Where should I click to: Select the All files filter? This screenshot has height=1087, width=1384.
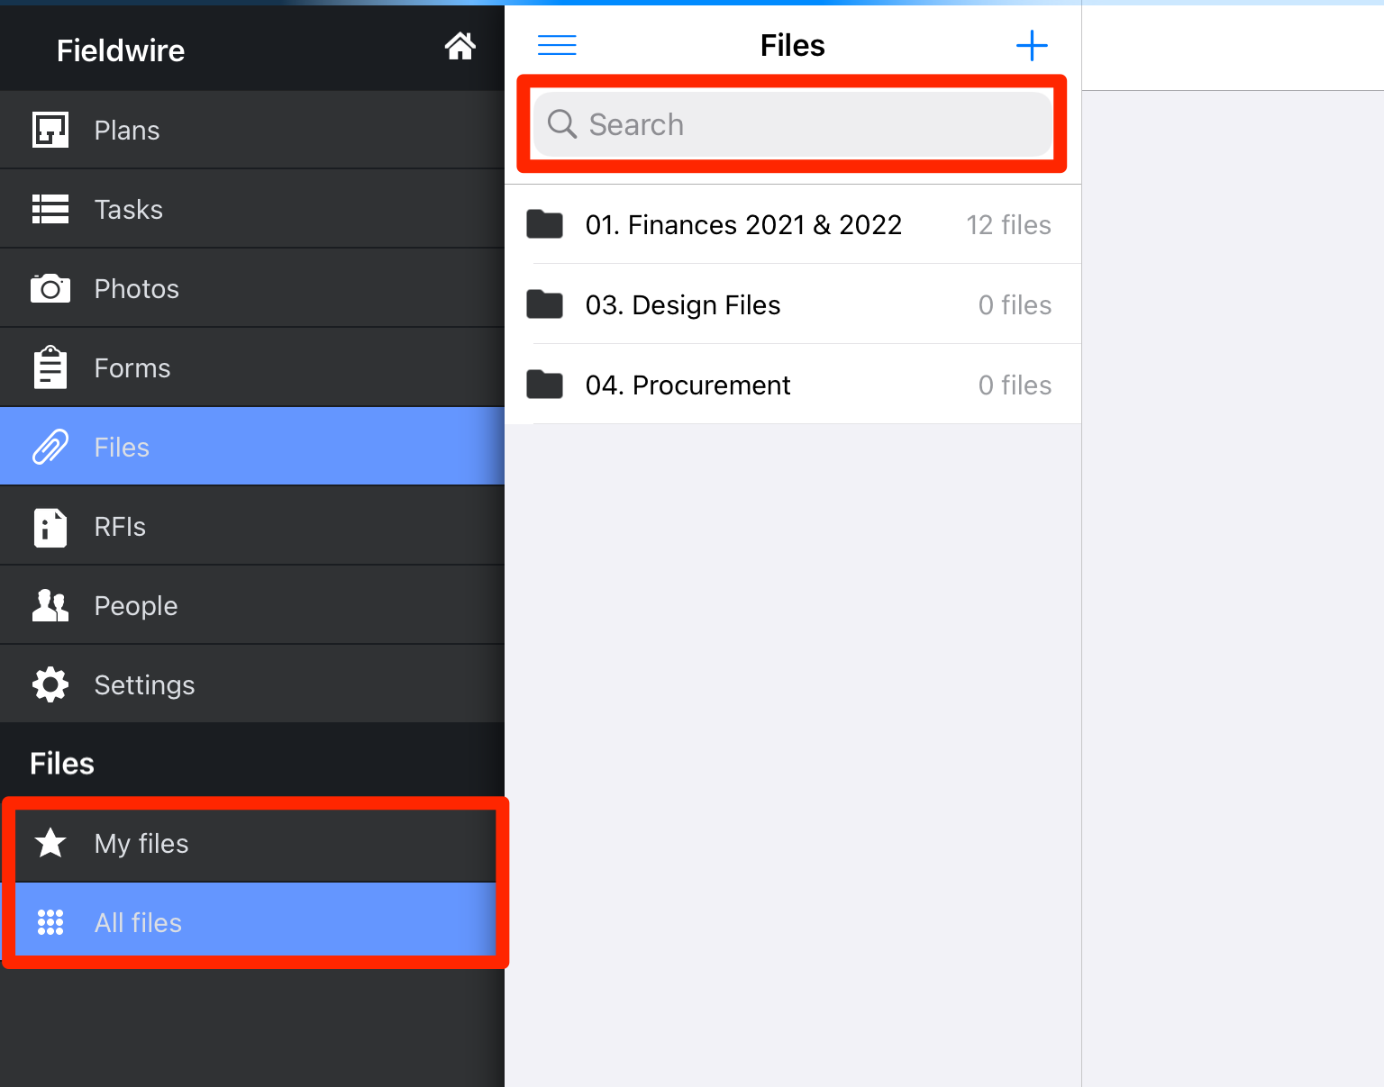[x=138, y=923]
